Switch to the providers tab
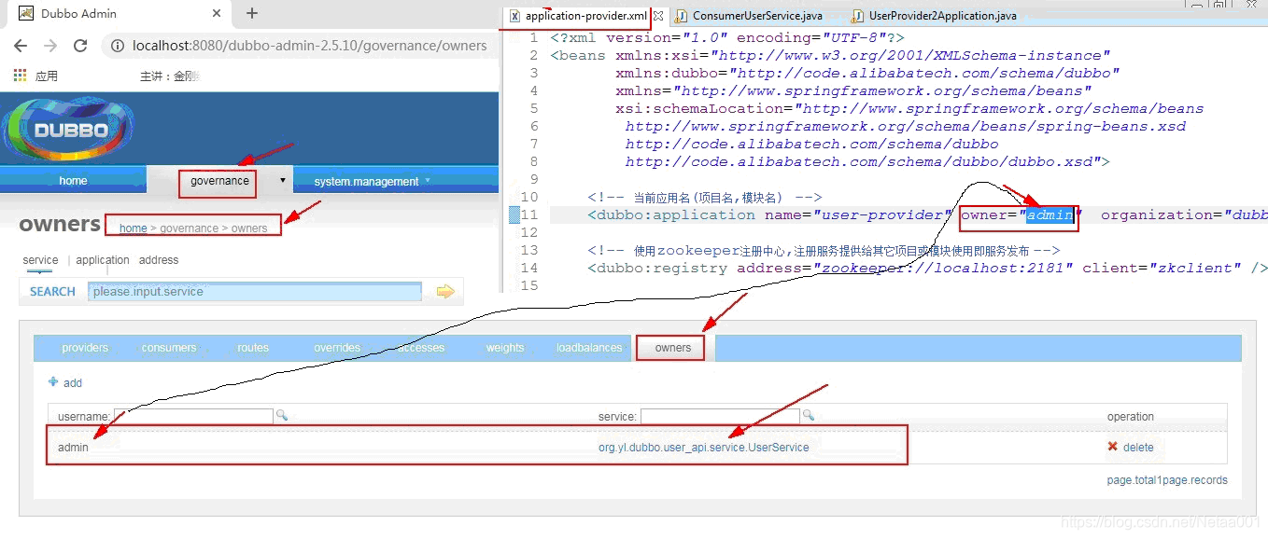Viewport: 1268px width, 539px height. tap(85, 348)
